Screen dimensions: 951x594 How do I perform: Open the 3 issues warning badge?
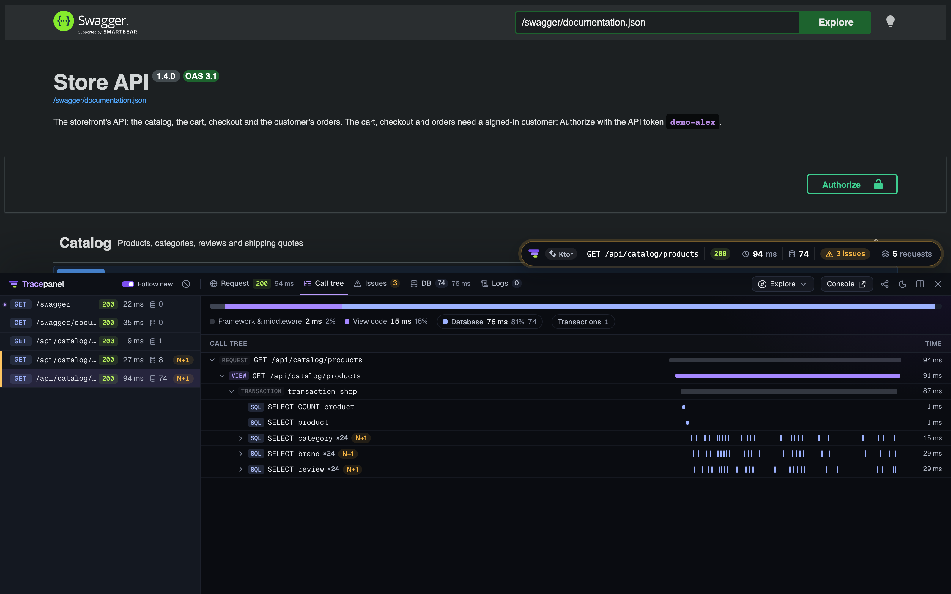[x=845, y=254]
